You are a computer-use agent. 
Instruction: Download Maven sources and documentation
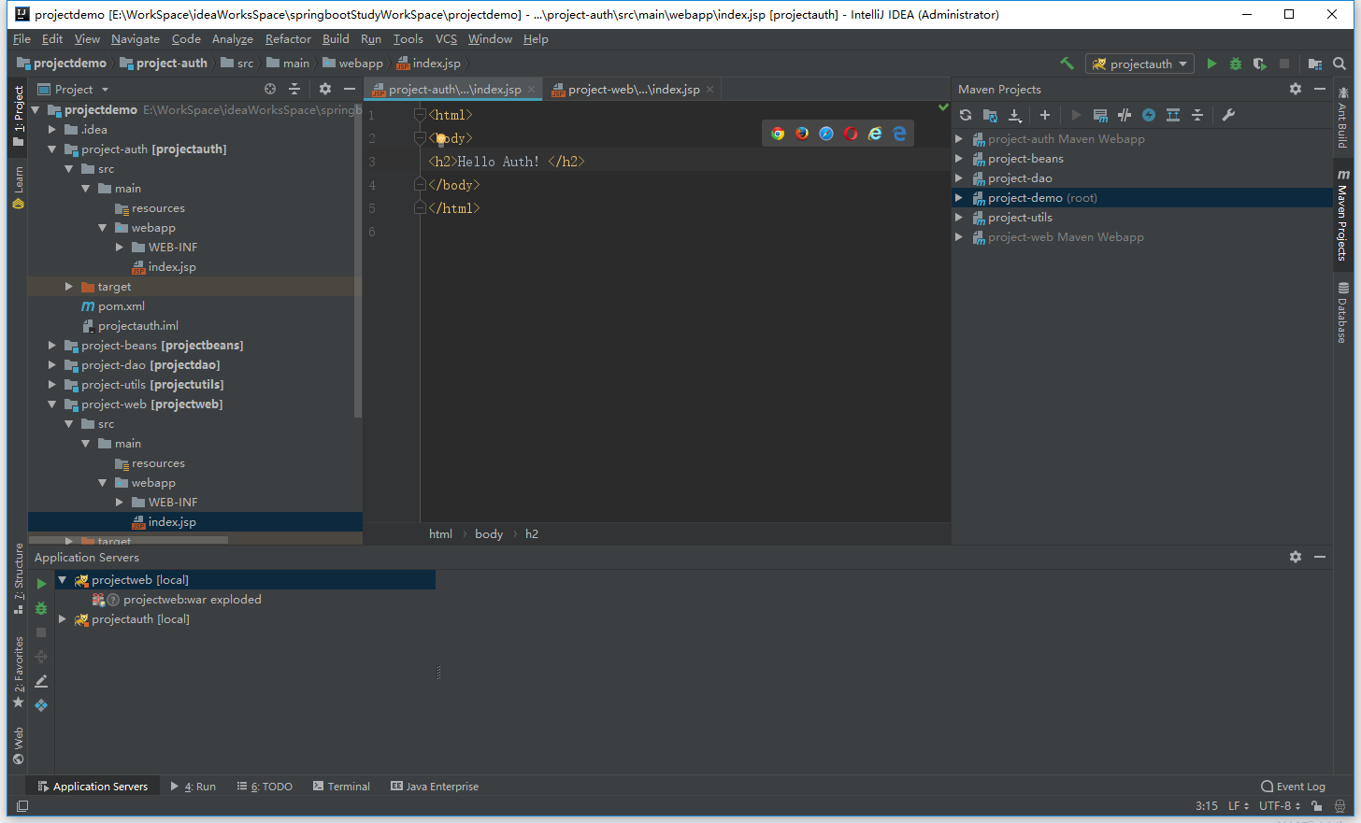1015,115
